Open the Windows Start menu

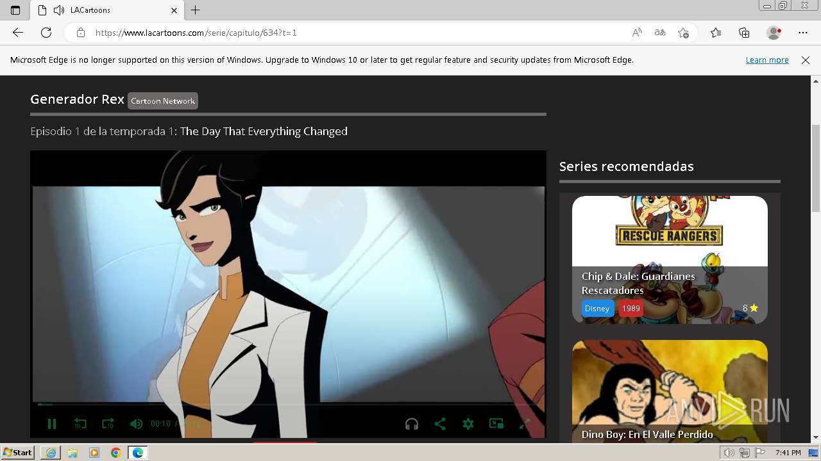pos(18,453)
